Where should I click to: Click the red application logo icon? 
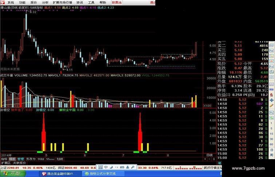pos(3,2)
